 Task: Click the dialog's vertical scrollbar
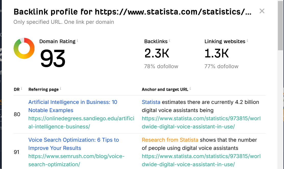(281, 26)
